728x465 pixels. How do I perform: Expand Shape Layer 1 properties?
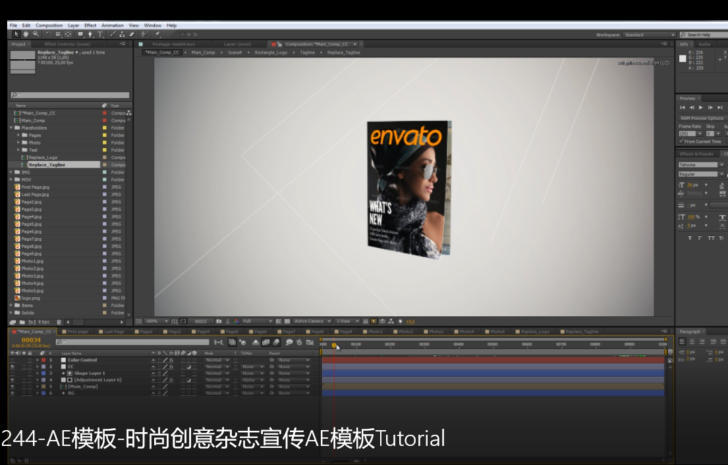(x=37, y=373)
